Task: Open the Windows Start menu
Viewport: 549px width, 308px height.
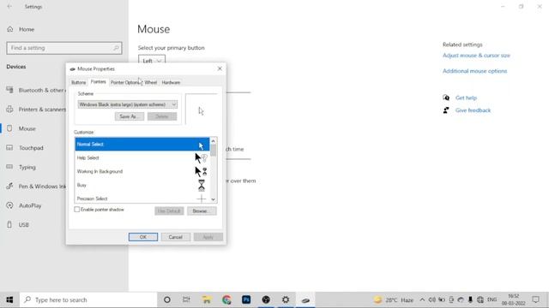Action: [x=9, y=299]
